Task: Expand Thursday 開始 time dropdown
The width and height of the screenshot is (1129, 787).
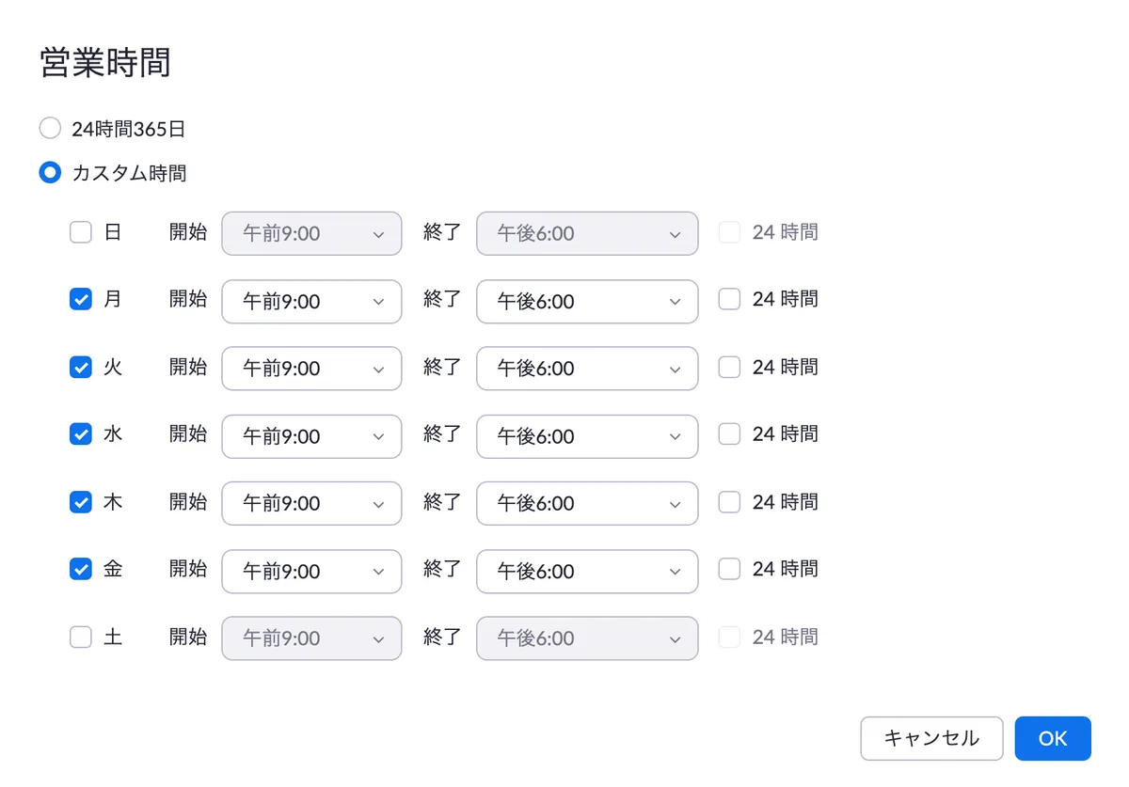Action: (x=311, y=503)
